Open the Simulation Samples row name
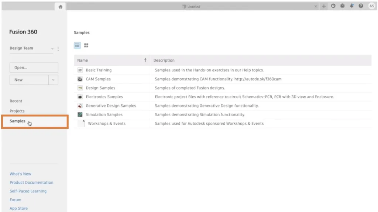378x212 pixels. [104, 115]
